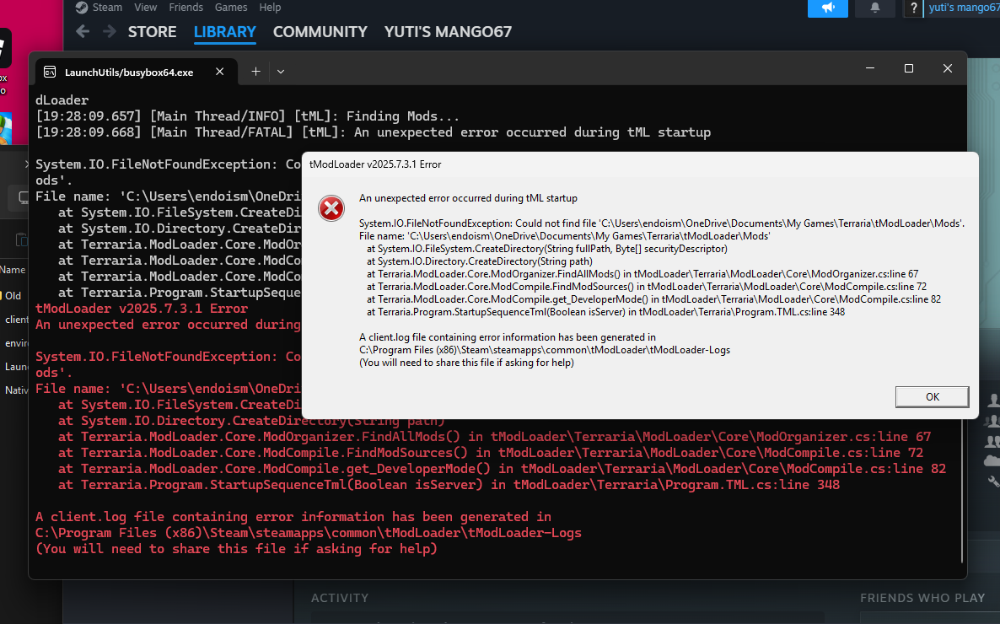Open the Steam menu
The image size is (1000, 624).
pos(107,7)
